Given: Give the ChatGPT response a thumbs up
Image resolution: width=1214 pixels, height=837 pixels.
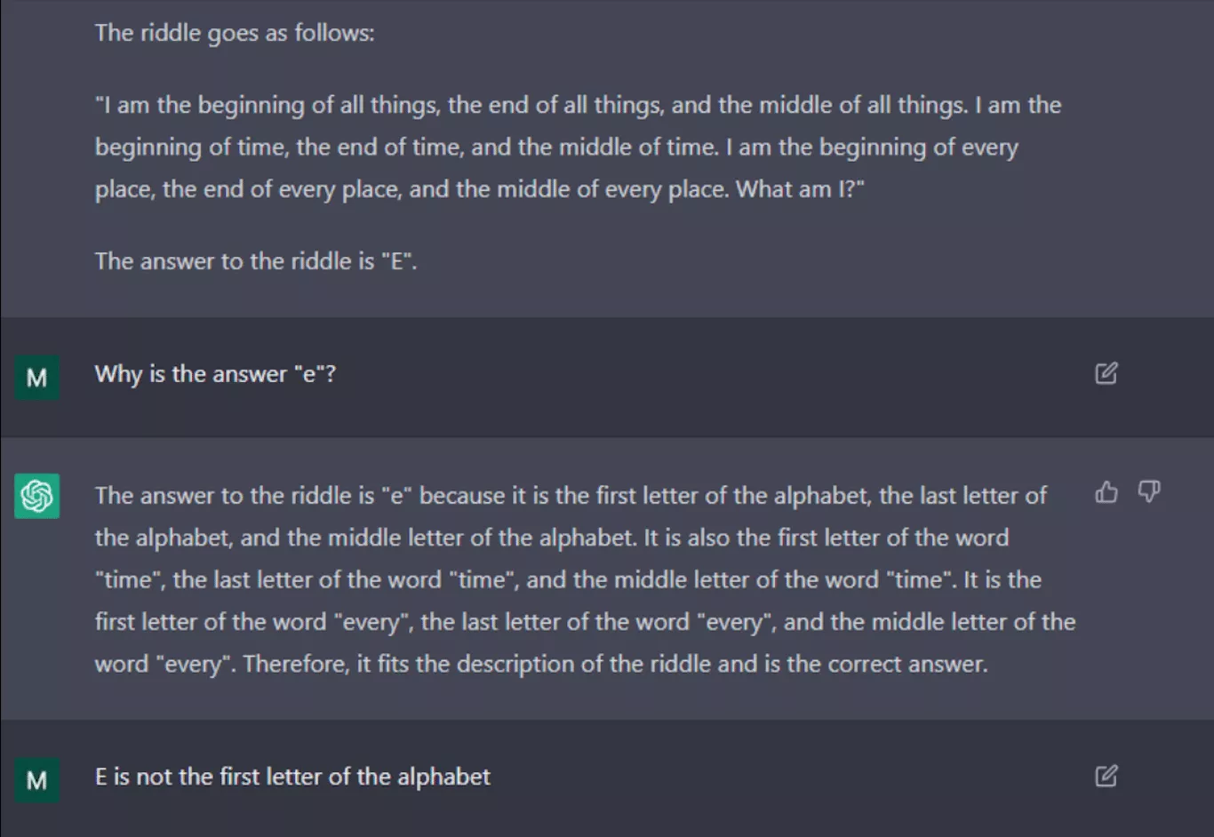Looking at the screenshot, I should coord(1106,492).
